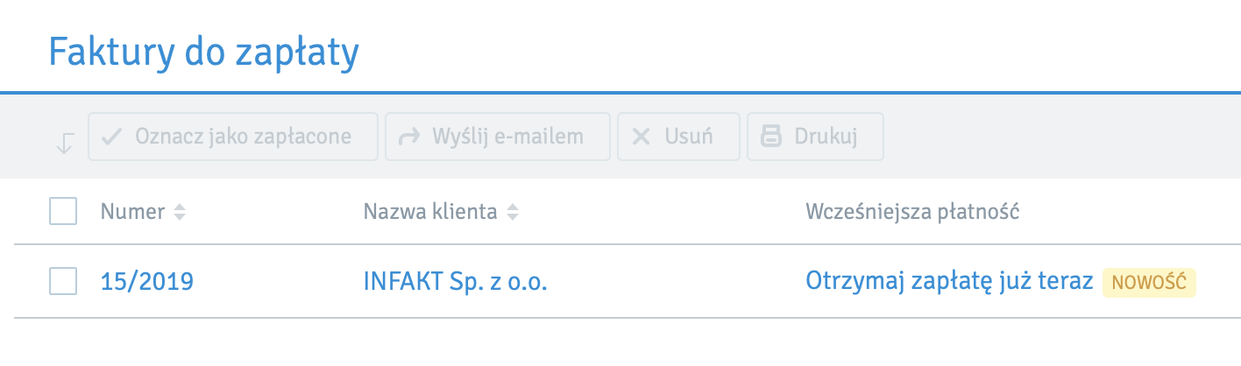Click the Numer column header text
Screen dimensions: 1241x366
click(132, 212)
